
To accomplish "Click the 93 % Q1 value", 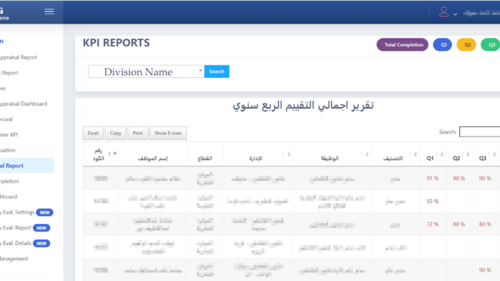I will 432,201.
